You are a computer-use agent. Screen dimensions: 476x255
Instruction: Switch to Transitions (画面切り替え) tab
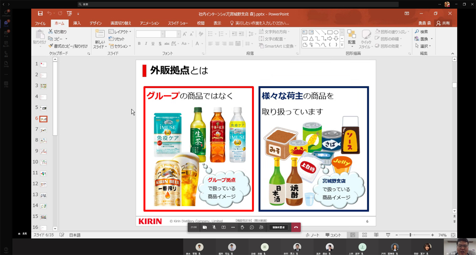click(121, 23)
